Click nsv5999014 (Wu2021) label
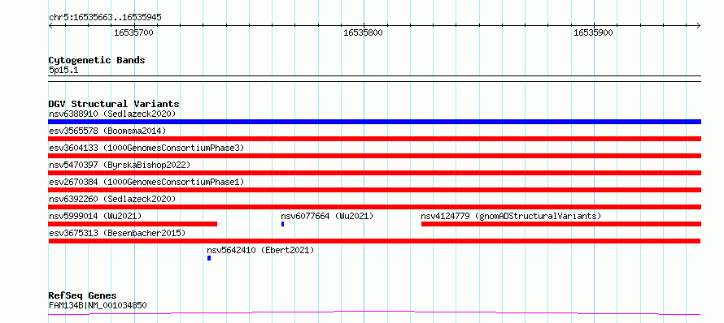Image resolution: width=724 pixels, height=323 pixels. (95, 216)
